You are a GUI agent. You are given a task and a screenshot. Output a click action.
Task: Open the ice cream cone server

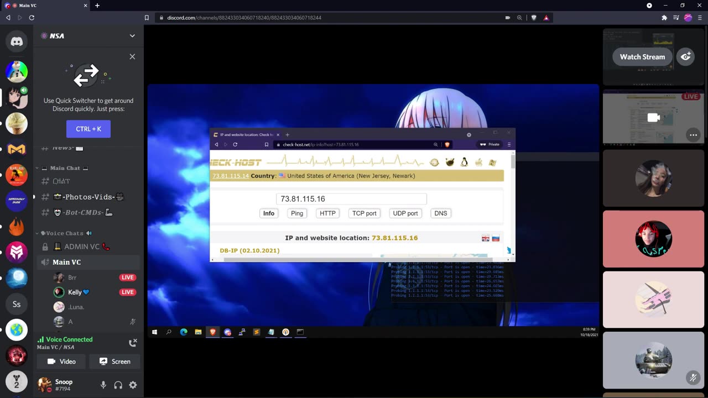(x=17, y=123)
